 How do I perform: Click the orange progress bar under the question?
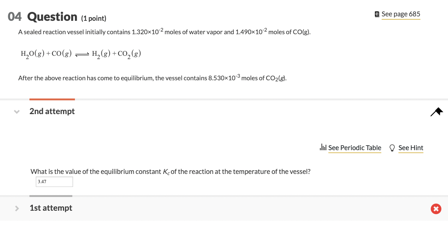pyautogui.click(x=52, y=99)
